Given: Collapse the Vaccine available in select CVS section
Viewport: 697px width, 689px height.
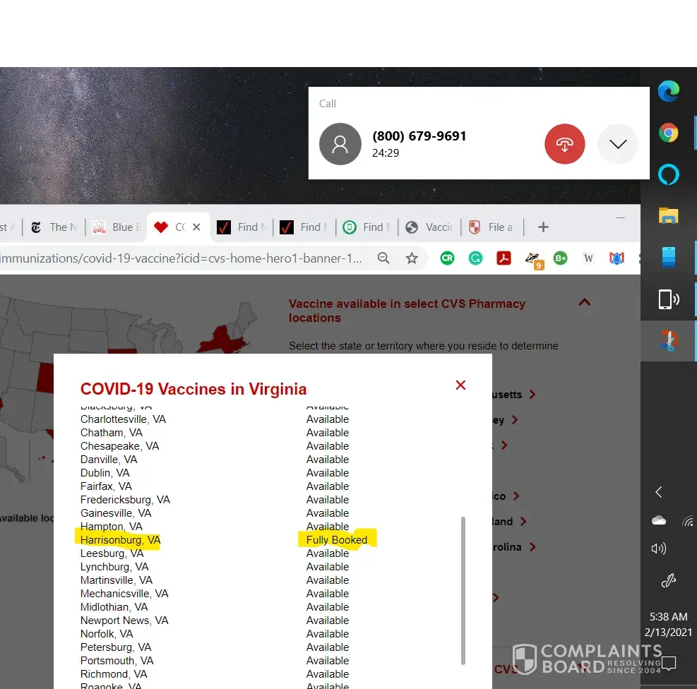Looking at the screenshot, I should point(584,303).
